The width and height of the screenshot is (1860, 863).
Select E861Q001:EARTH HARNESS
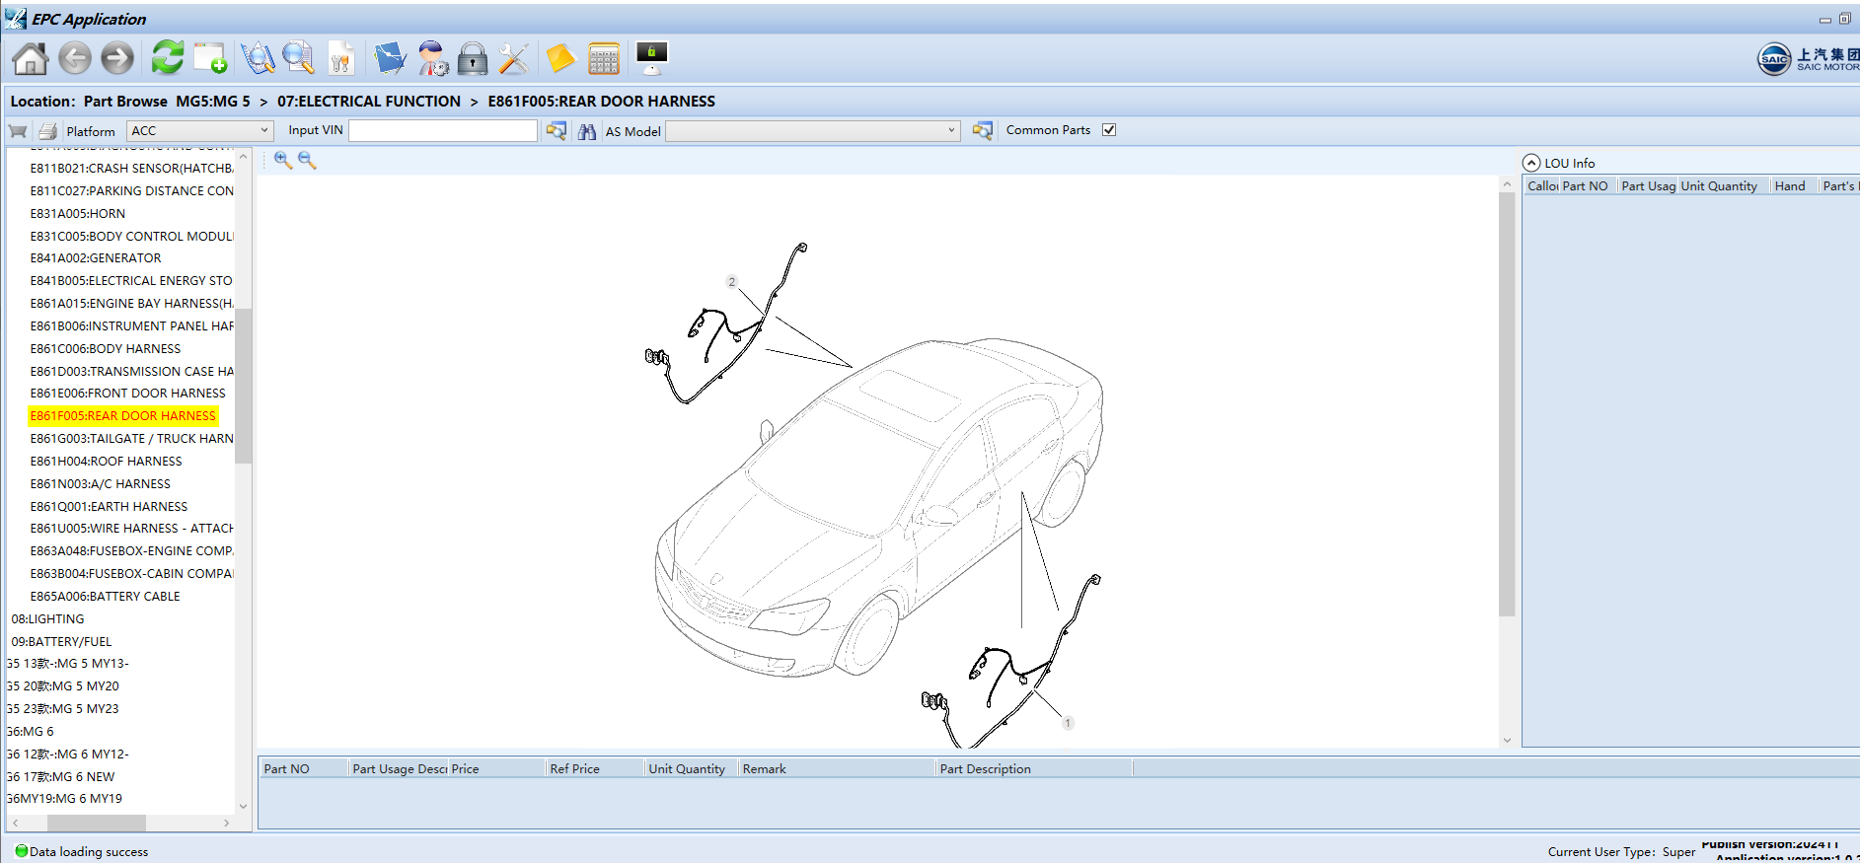109,506
